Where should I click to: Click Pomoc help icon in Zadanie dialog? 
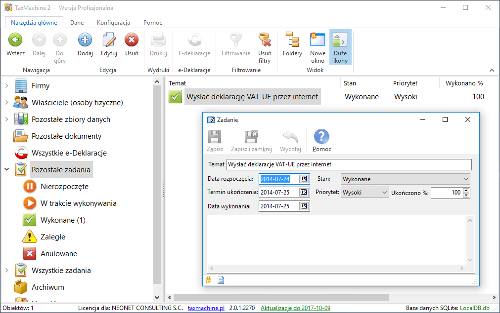(321, 137)
